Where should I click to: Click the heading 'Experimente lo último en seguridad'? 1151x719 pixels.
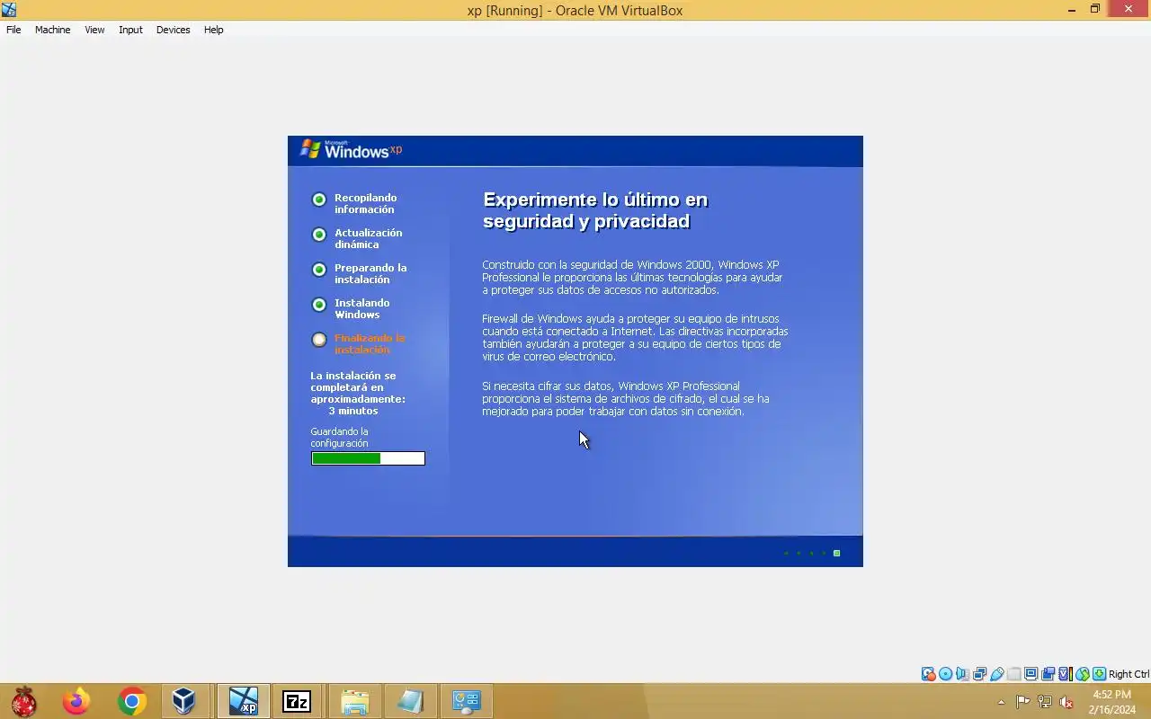[595, 210]
